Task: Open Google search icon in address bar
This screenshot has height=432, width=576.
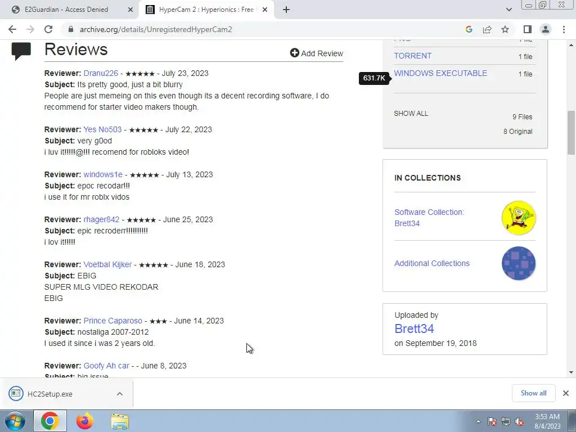Action: click(469, 29)
